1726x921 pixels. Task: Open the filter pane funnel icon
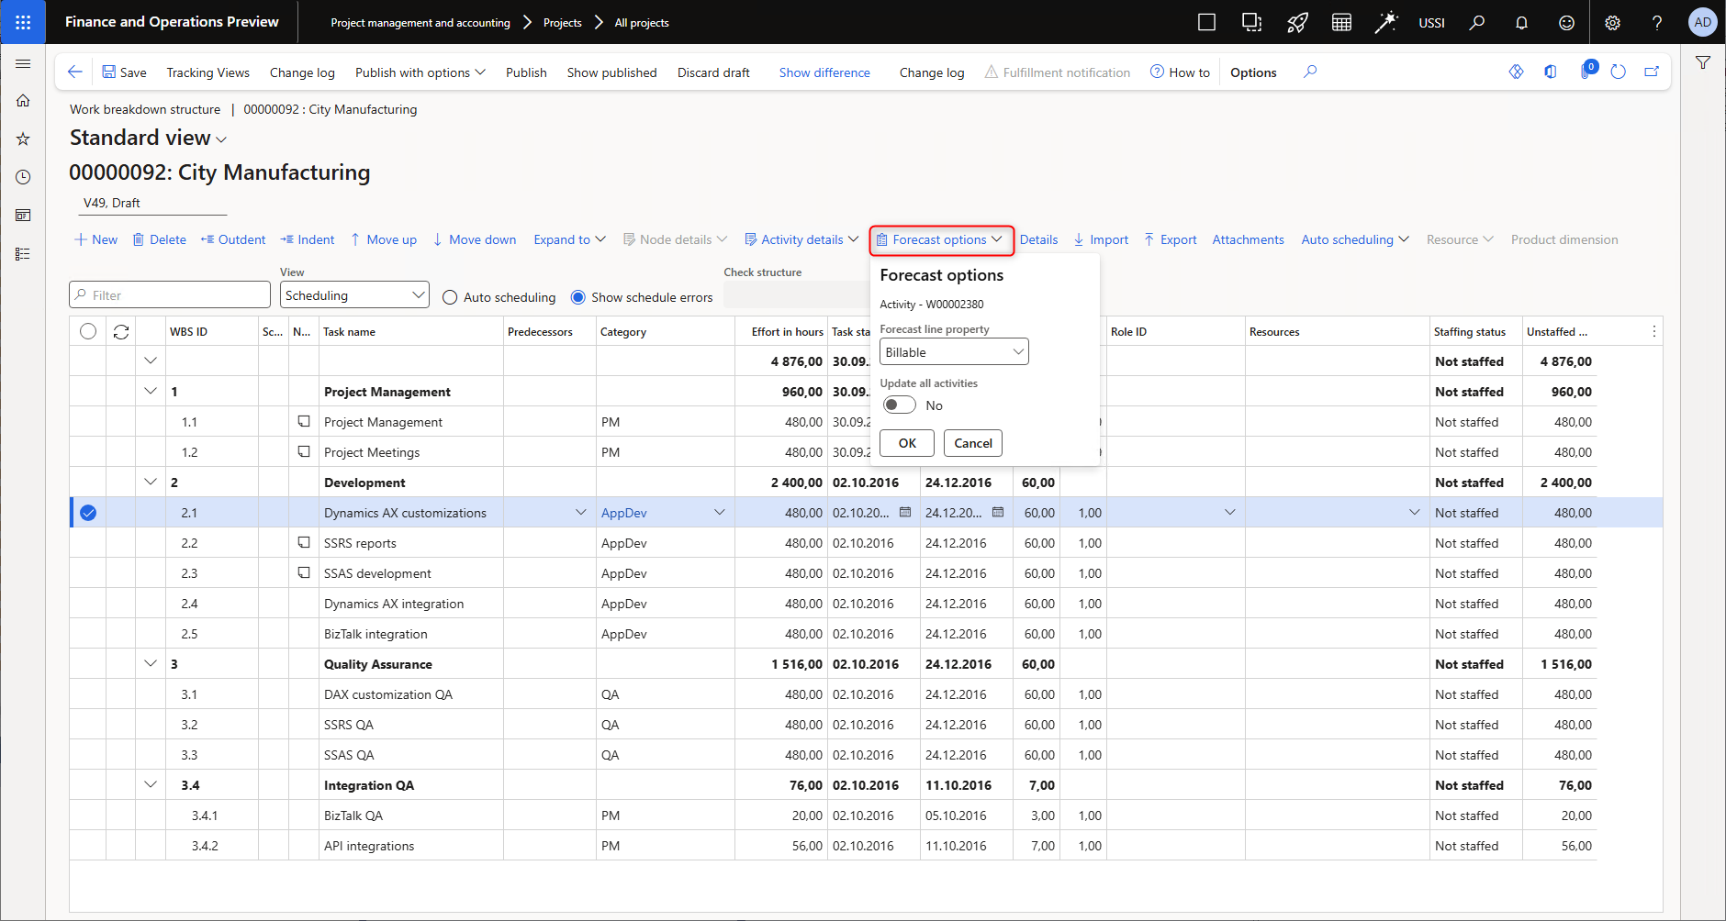coord(1703,63)
